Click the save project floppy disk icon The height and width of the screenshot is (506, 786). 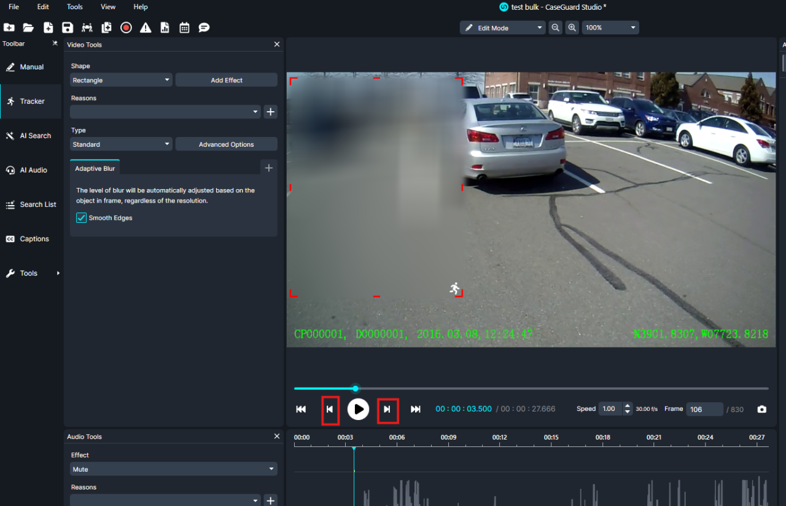68,28
